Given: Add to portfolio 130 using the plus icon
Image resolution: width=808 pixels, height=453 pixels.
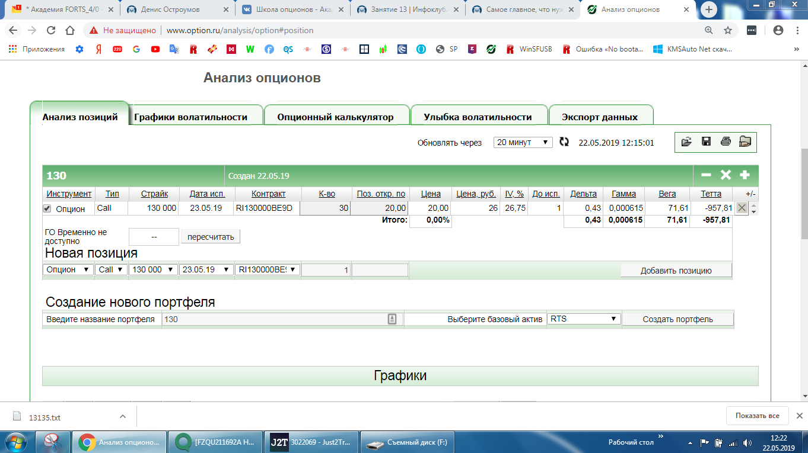Looking at the screenshot, I should coord(745,175).
